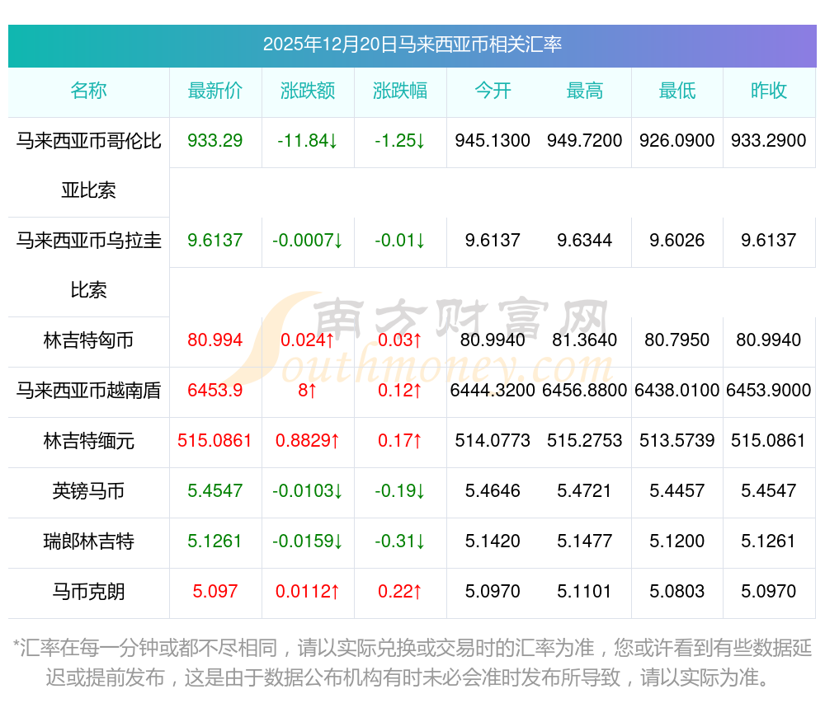Viewport: 825px width, 703px height.
Task: Click the 最高 column header
Action: 585,91
